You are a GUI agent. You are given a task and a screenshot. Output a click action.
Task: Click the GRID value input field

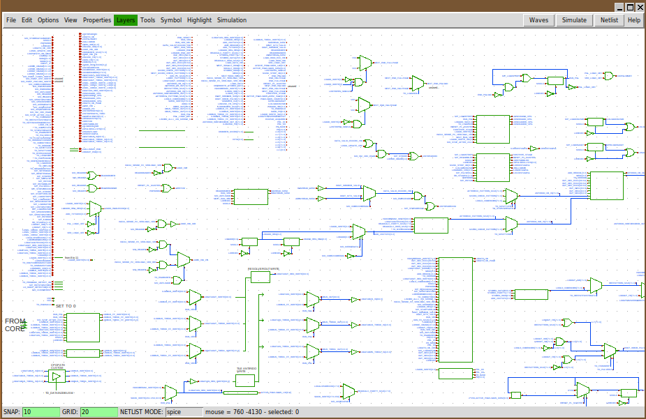click(x=99, y=412)
